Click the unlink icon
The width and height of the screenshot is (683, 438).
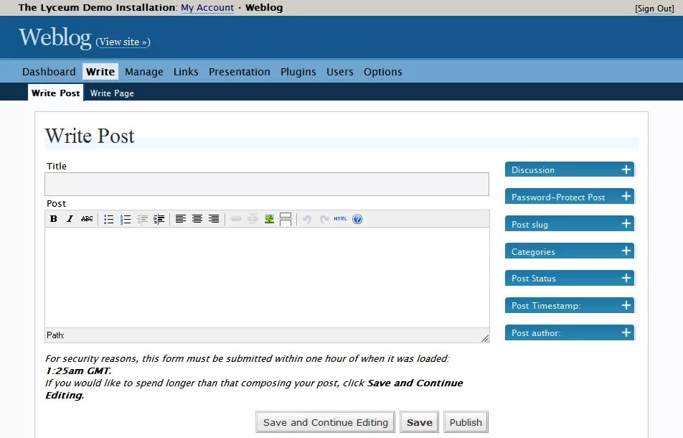tap(253, 219)
